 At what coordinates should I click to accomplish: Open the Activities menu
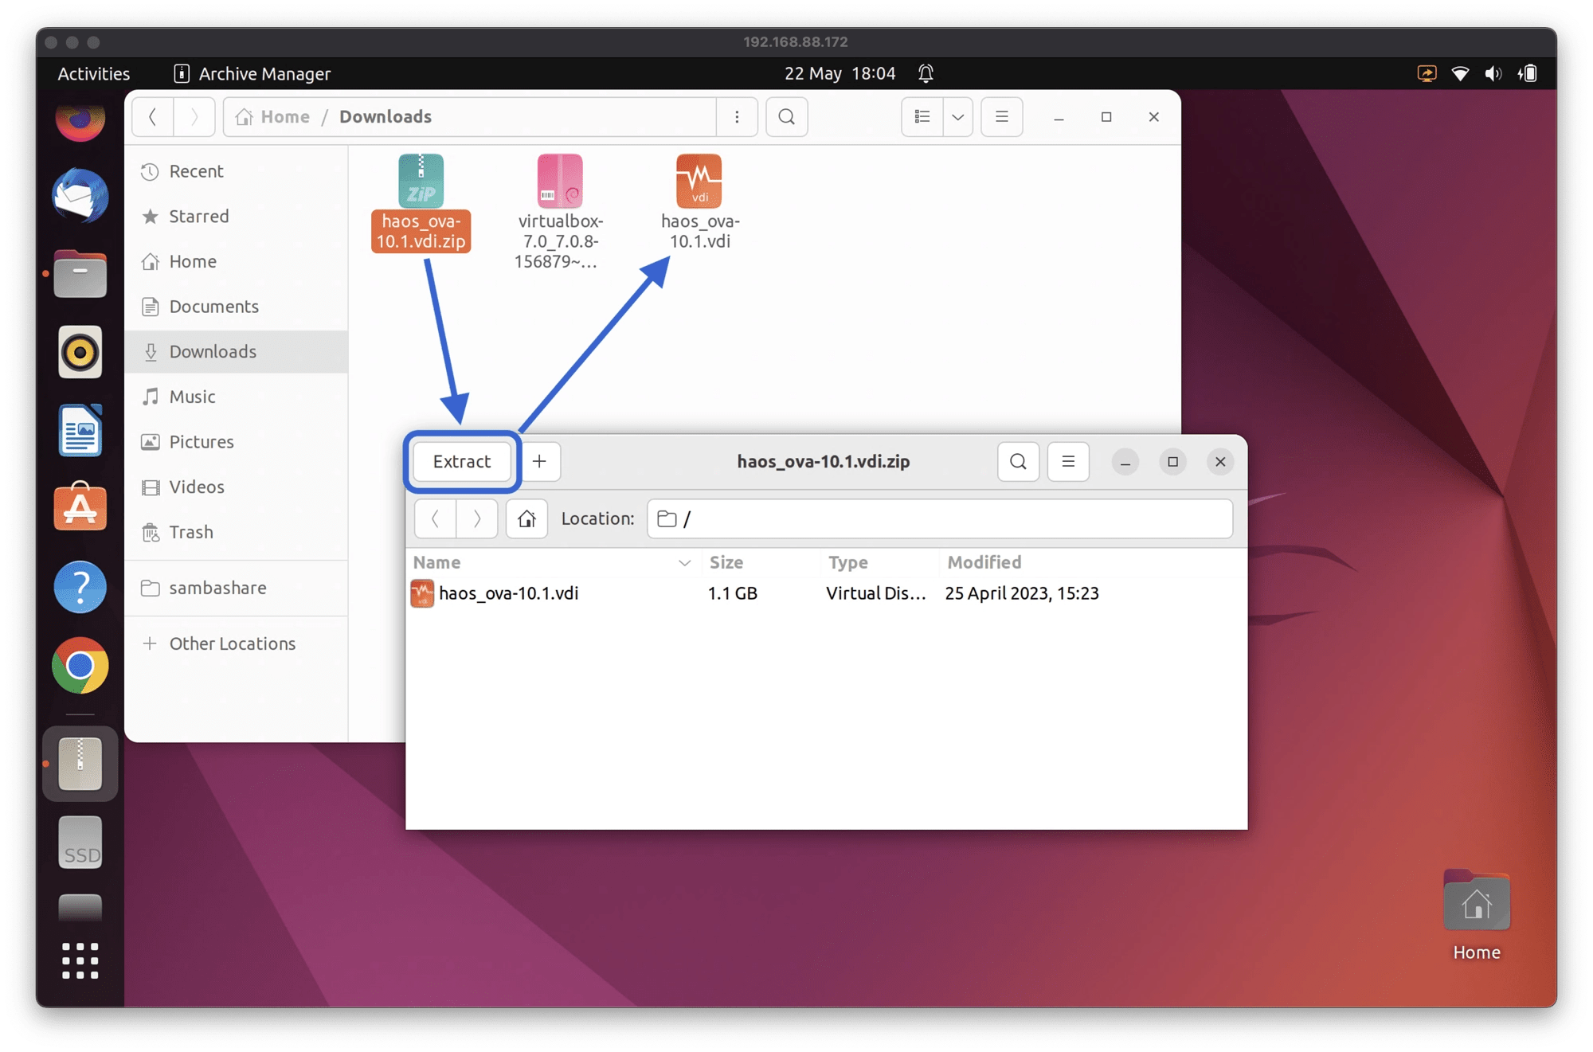(x=92, y=73)
